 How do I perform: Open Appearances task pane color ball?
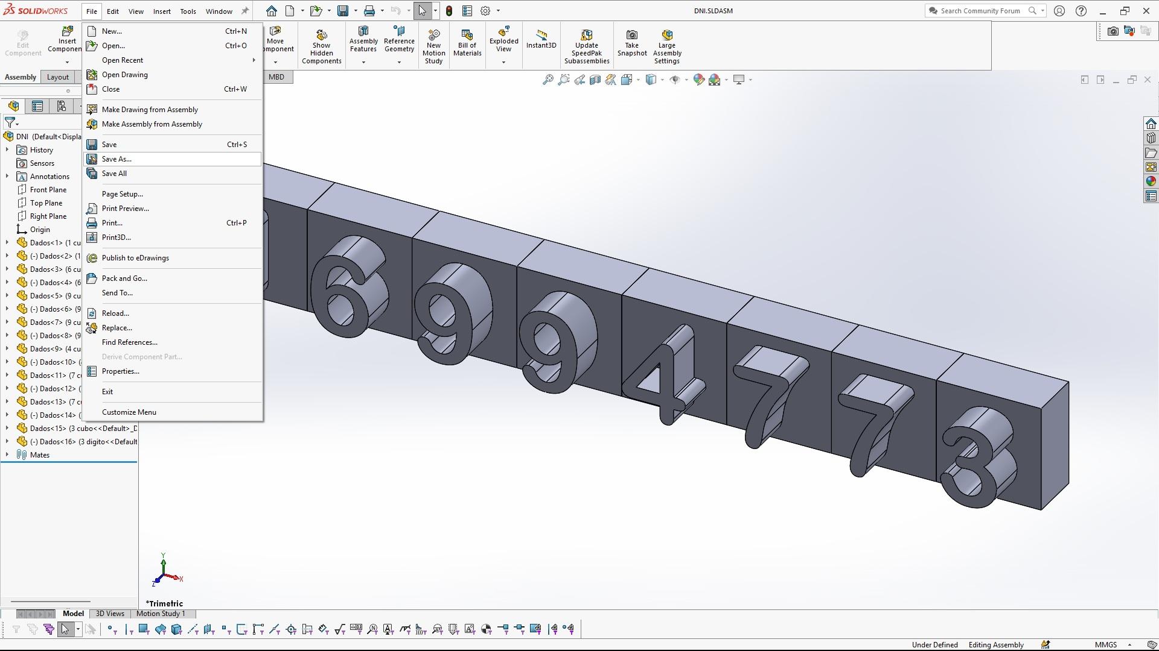[1151, 181]
